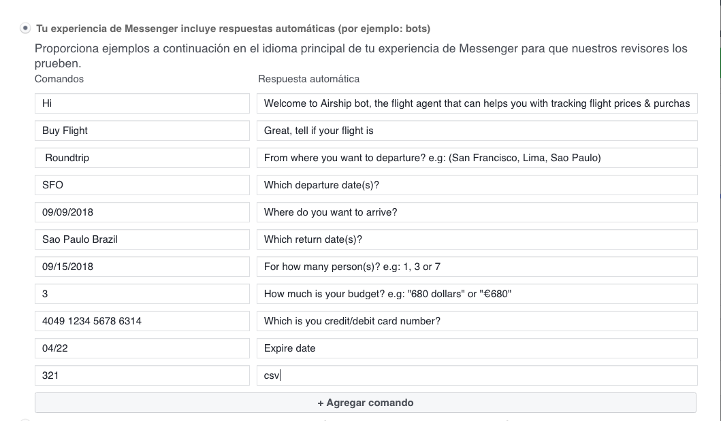The width and height of the screenshot is (721, 421).
Task: Select the '04/22' command field
Action: point(142,348)
